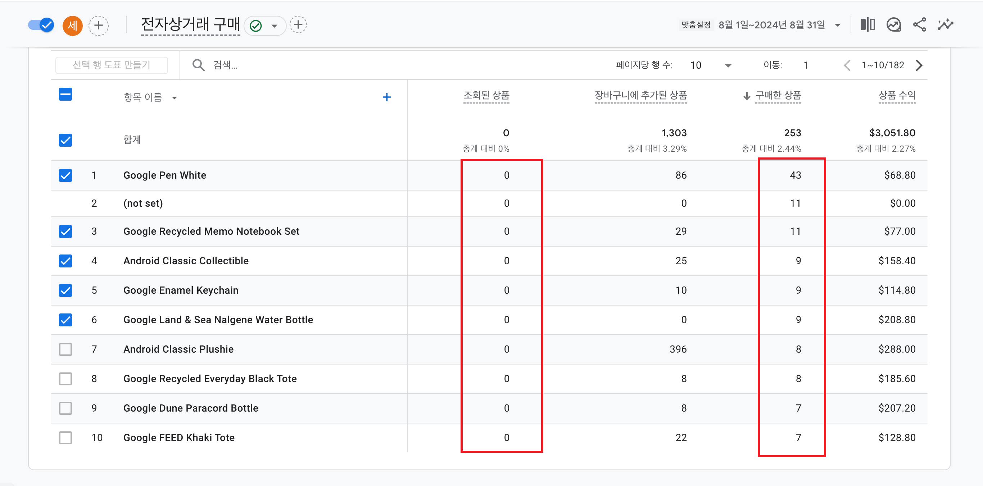This screenshot has height=486, width=983.
Task: Add secondary dimension with blue plus
Action: coord(386,97)
